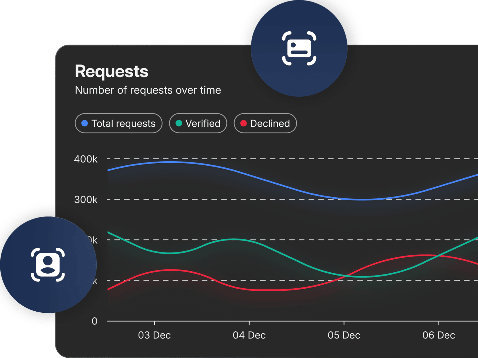Viewport: 478px width, 358px height.
Task: Click the green Verified dot
Action: [179, 123]
